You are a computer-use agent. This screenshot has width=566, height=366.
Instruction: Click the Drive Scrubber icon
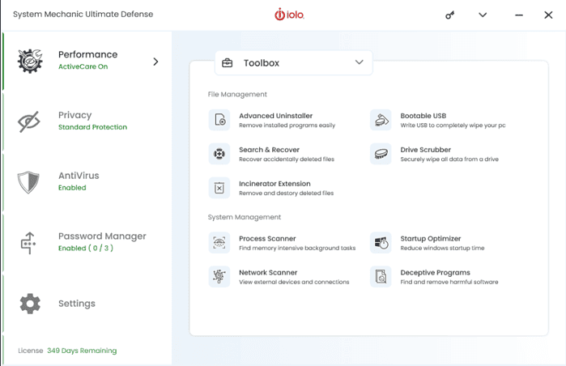(381, 154)
